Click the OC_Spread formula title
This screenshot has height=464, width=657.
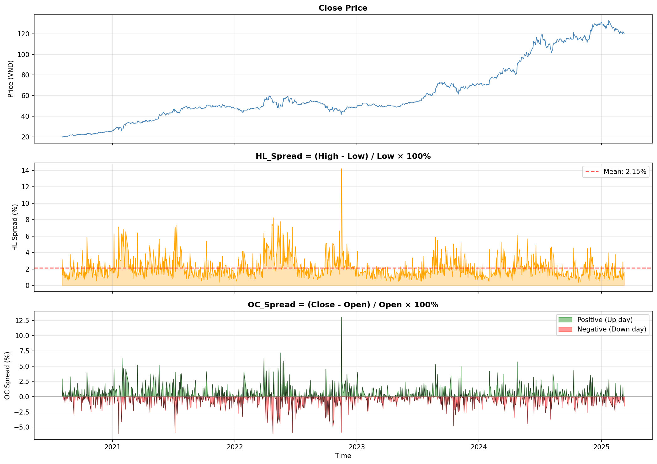[x=343, y=305]
